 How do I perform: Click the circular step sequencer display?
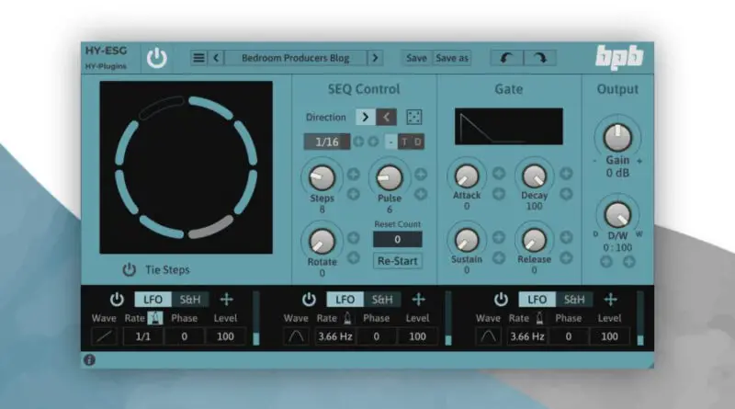point(187,167)
